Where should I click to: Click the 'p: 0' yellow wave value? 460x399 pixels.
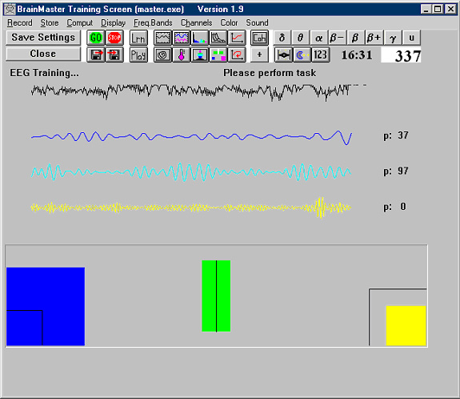(395, 207)
